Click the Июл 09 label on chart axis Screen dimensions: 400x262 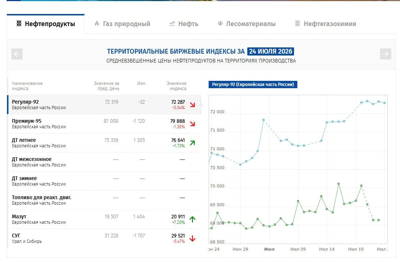[298, 249]
